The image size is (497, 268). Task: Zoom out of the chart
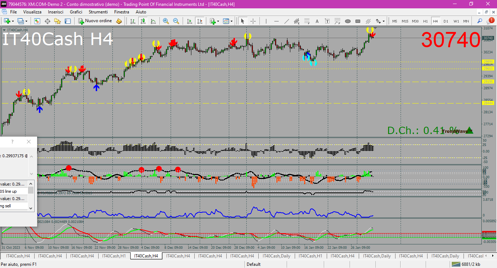pos(176,21)
